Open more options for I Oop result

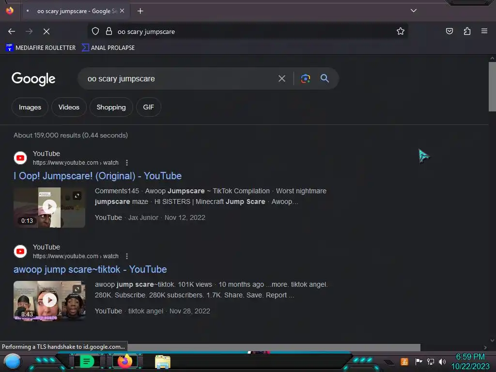pos(127,163)
